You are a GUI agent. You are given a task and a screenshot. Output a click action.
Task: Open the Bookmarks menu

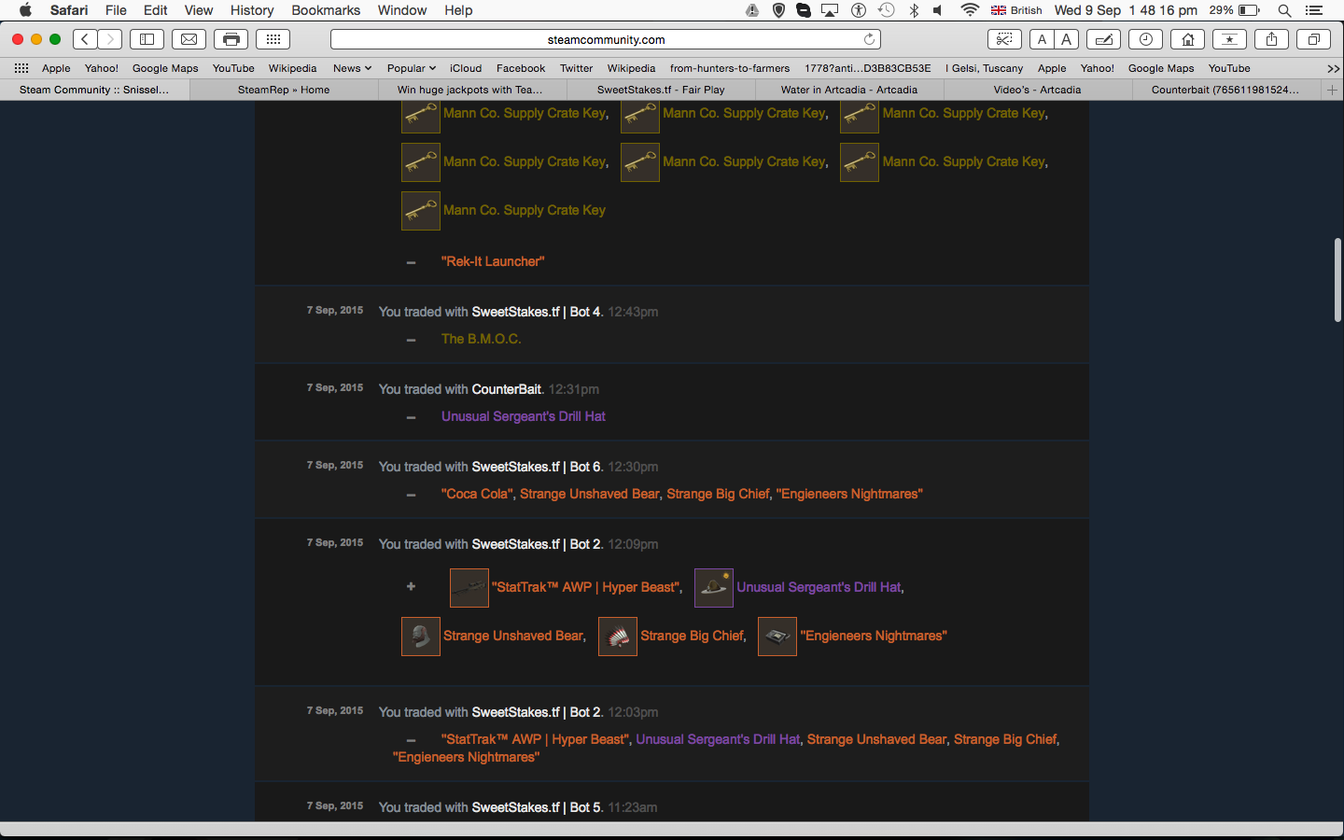pyautogui.click(x=326, y=10)
